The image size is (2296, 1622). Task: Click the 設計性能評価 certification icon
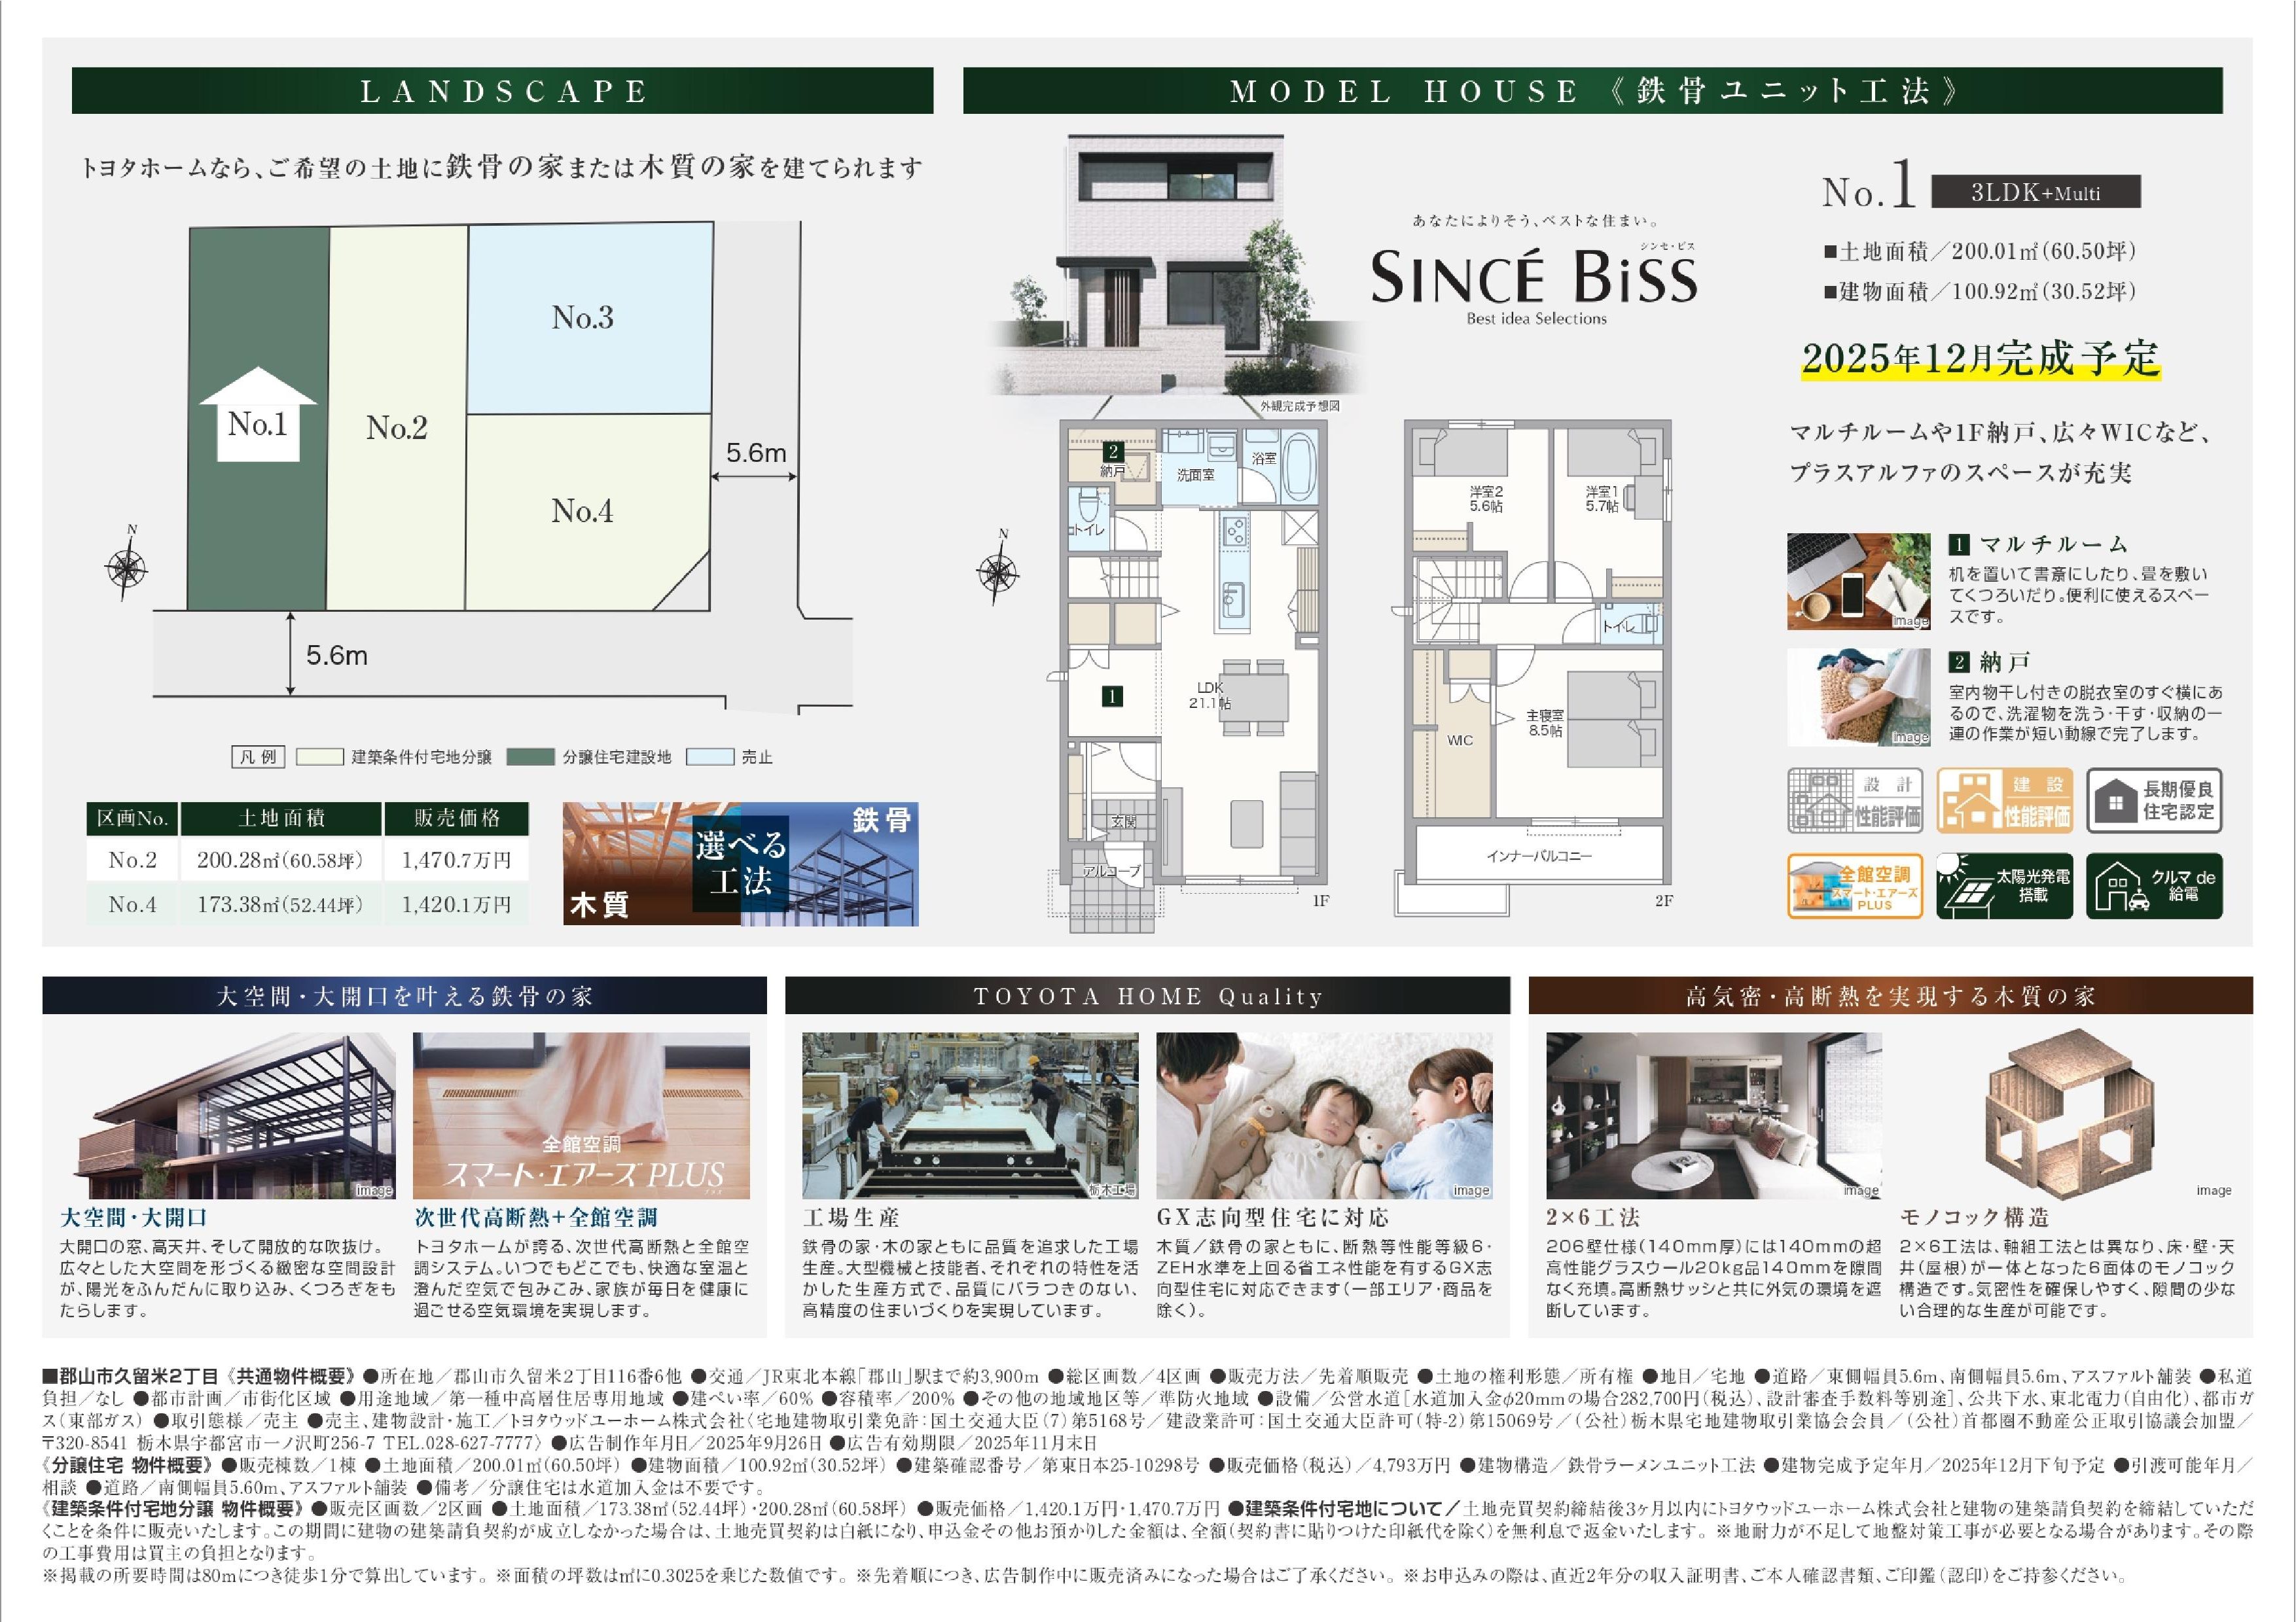1855,800
